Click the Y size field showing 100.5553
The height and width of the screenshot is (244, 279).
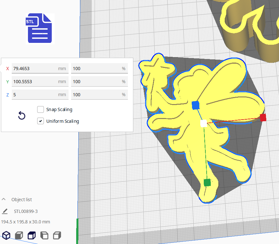pyautogui.click(x=35, y=82)
